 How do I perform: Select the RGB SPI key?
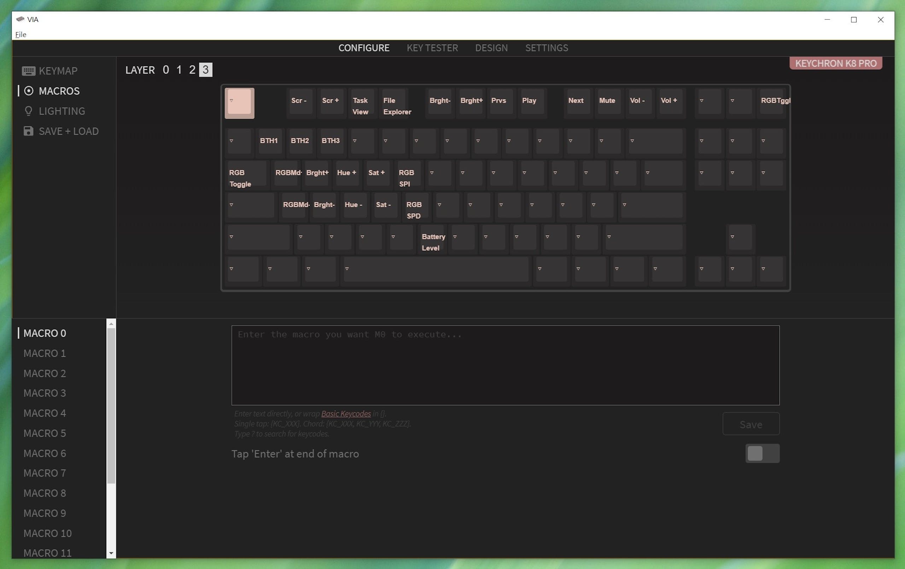click(409, 175)
